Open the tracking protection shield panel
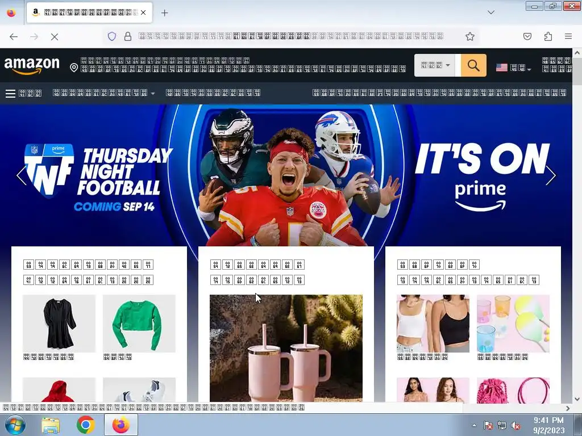The image size is (582, 436). [x=112, y=36]
